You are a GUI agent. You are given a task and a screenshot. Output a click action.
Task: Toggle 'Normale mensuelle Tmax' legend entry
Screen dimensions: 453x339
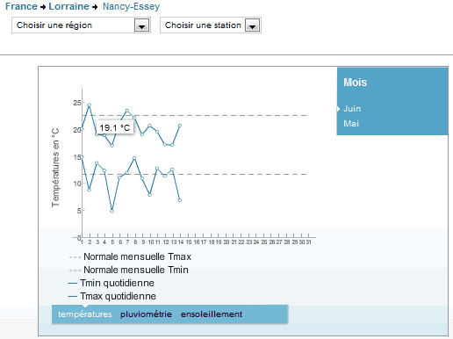click(130, 256)
